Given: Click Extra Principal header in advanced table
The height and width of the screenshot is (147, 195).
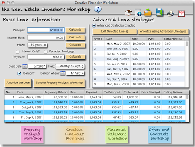Looking at the screenshot, I should [173, 39].
